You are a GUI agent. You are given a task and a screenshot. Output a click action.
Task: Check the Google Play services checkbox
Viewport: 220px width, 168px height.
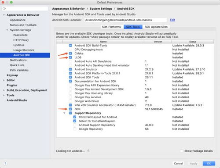[70, 97]
